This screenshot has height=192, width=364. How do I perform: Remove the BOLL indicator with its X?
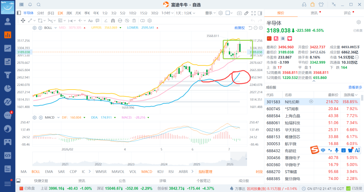40,28
